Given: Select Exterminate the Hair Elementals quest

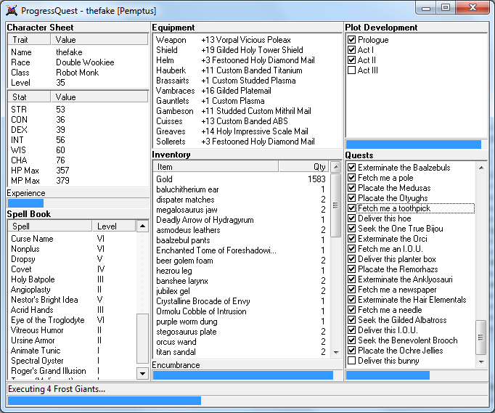Looking at the screenshot, I should click(412, 300).
